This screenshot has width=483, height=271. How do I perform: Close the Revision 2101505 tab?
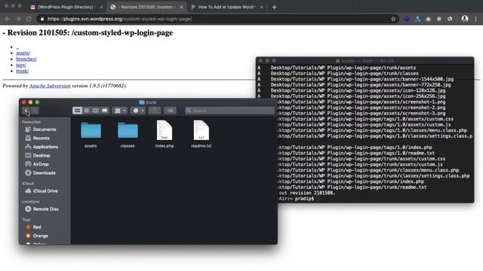point(181,7)
